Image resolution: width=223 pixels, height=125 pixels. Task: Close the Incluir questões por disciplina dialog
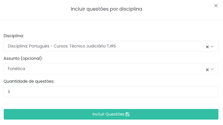216,6
